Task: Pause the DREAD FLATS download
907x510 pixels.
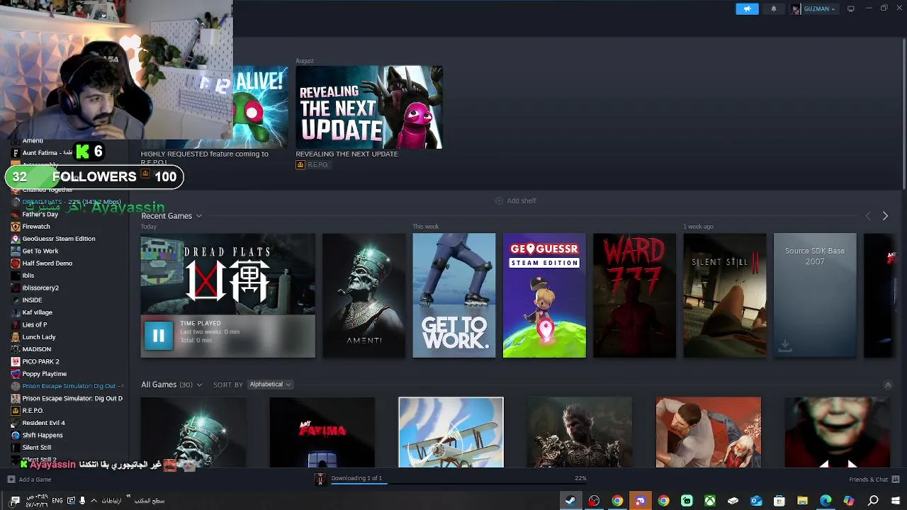Action: (158, 335)
